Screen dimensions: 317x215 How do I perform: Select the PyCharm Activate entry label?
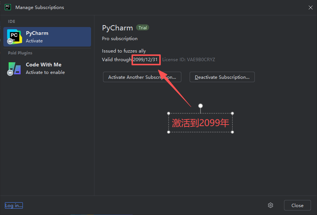pos(37,37)
